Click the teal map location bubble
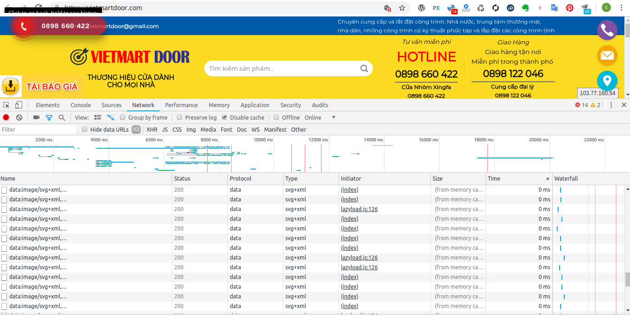This screenshot has height=315, width=630. (x=607, y=81)
